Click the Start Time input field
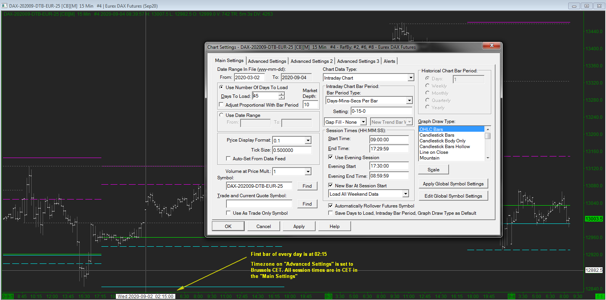606x300 pixels. tap(389, 140)
